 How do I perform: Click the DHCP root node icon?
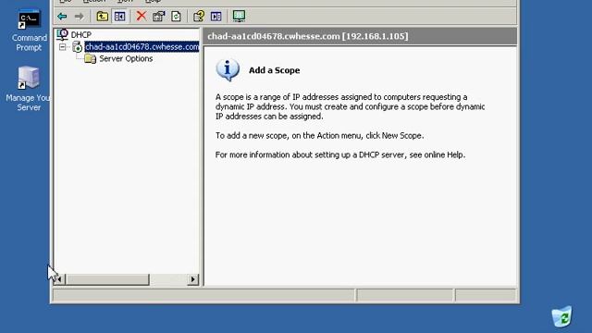(x=63, y=34)
